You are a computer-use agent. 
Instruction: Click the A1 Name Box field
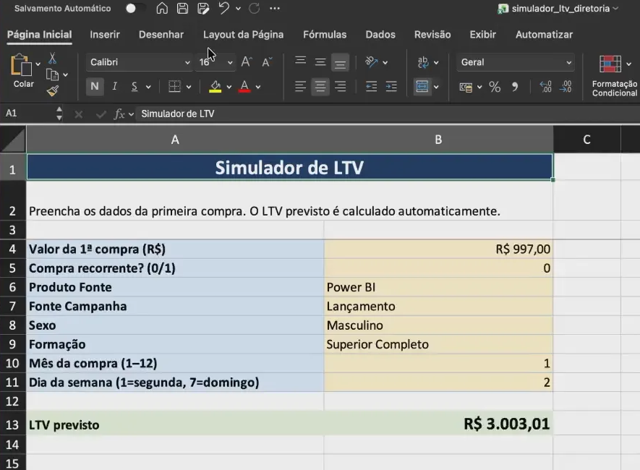point(27,114)
